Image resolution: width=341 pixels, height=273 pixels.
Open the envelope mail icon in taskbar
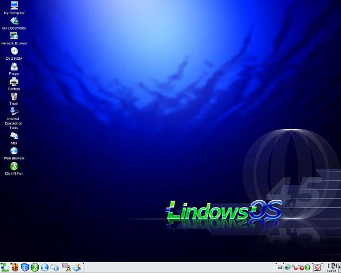[55, 267]
